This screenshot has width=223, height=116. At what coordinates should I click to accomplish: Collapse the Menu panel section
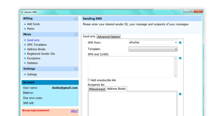coord(76,34)
